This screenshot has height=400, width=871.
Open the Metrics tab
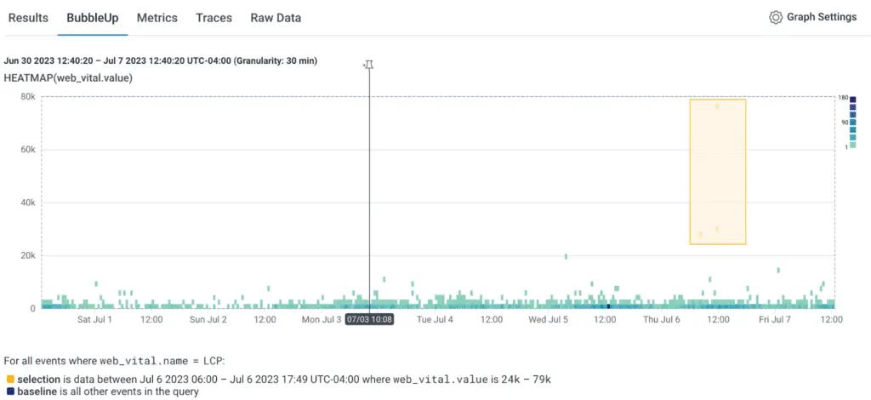[157, 18]
